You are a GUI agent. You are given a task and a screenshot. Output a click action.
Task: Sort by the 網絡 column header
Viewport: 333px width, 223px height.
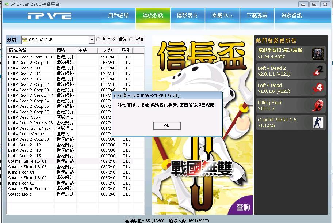65,50
